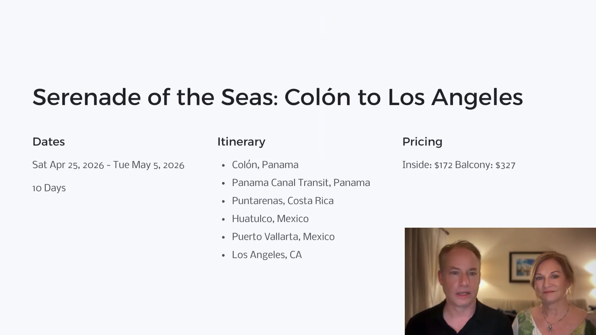Click Panama Canal Transit, Panama list item
The width and height of the screenshot is (596, 335).
pyautogui.click(x=301, y=183)
